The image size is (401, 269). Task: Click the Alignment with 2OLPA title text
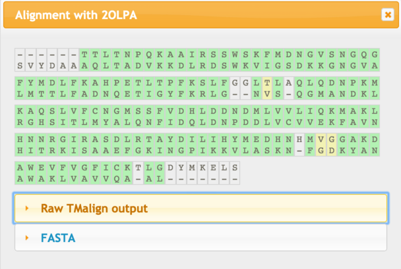(x=76, y=14)
